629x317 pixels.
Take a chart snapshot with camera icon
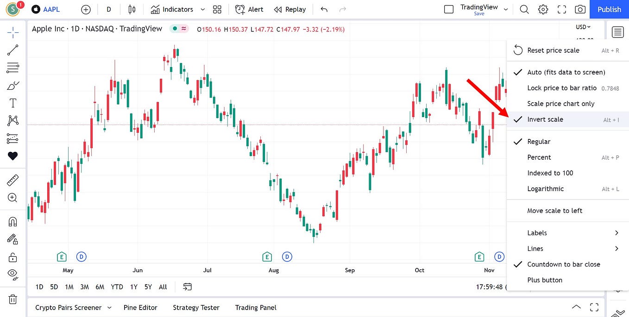(x=579, y=9)
